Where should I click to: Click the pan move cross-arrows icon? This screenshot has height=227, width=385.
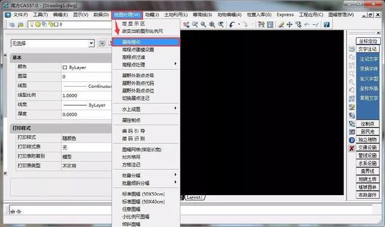tap(290, 24)
